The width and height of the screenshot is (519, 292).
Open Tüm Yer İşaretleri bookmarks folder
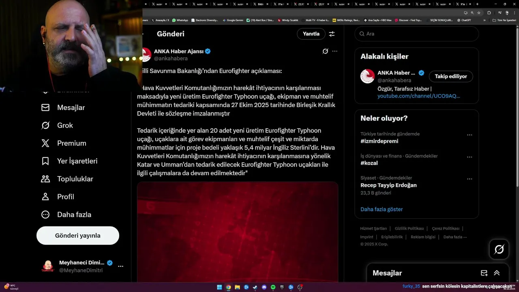504,20
